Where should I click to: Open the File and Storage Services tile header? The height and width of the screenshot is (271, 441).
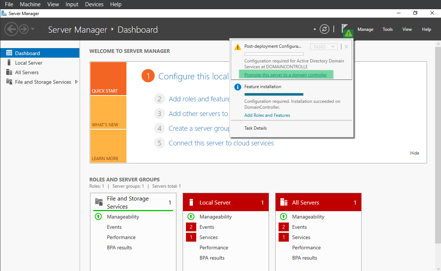pyautogui.click(x=133, y=202)
